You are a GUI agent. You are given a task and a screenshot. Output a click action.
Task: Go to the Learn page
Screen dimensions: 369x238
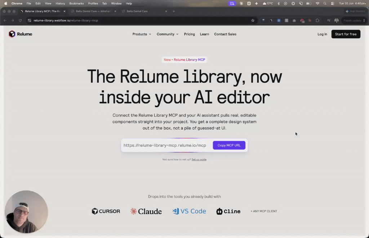pos(205,34)
